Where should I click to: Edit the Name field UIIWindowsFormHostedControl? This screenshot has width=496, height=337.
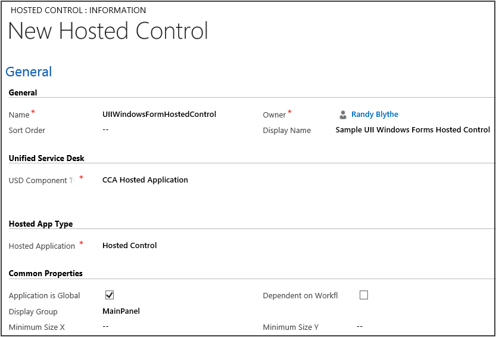(160, 115)
